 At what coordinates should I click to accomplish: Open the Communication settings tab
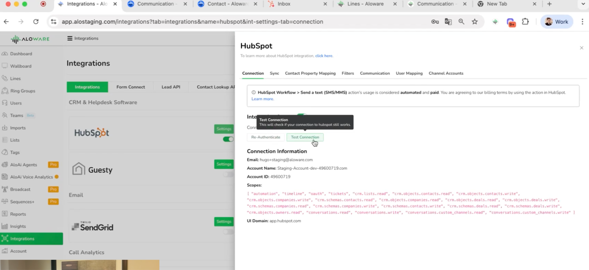pyautogui.click(x=375, y=73)
